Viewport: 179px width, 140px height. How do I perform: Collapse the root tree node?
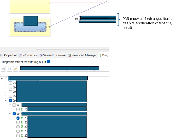tap(2, 79)
